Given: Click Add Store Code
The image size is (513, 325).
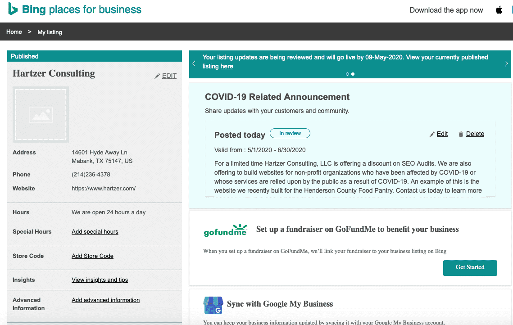Looking at the screenshot, I should click(92, 256).
